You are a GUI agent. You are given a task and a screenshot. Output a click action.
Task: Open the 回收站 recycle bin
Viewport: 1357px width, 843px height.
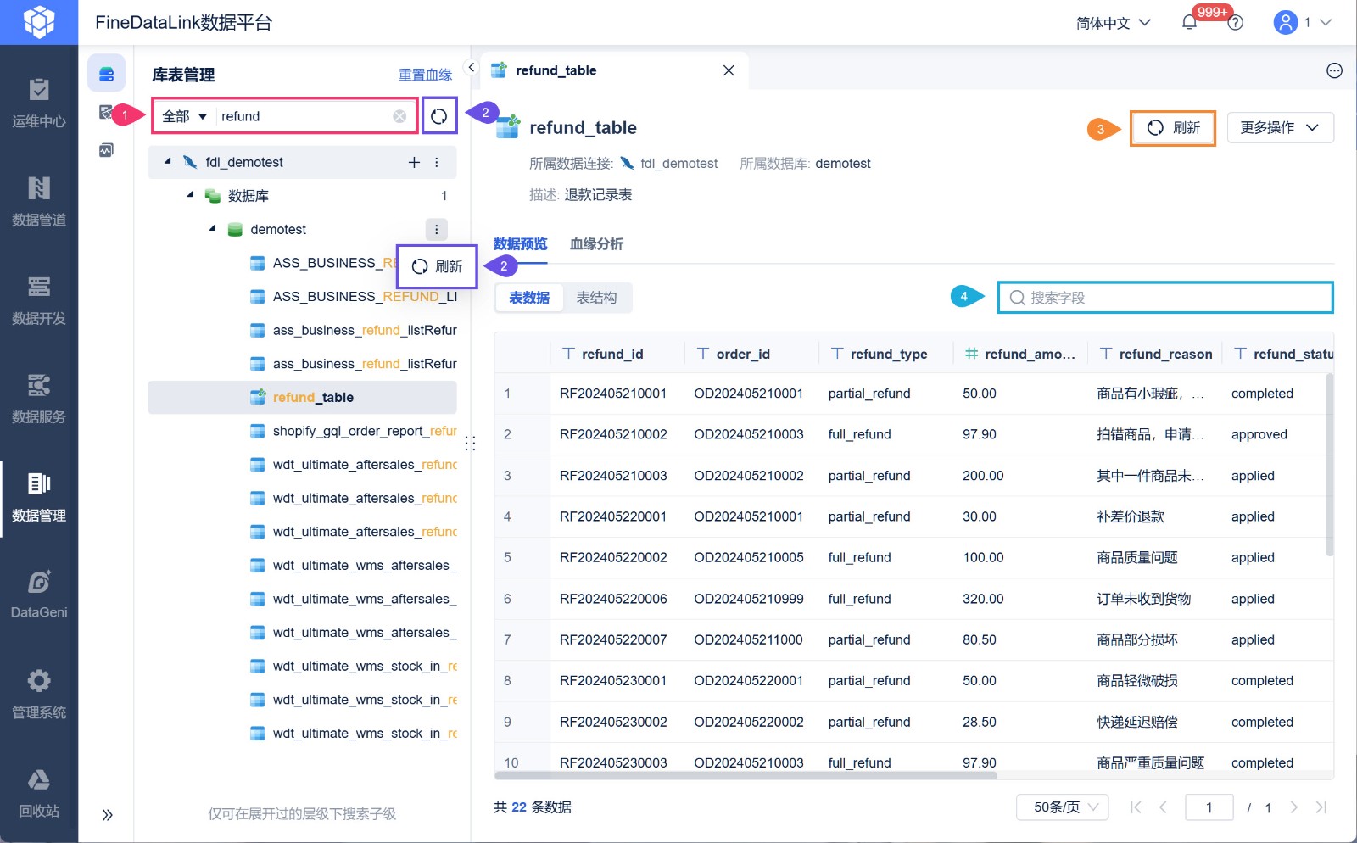point(39,793)
